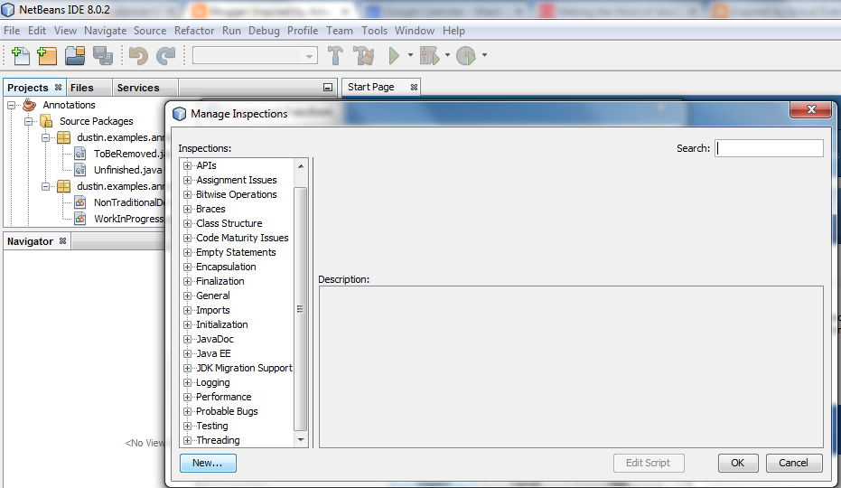Open the Window menu
This screenshot has width=841, height=488.
coord(415,31)
